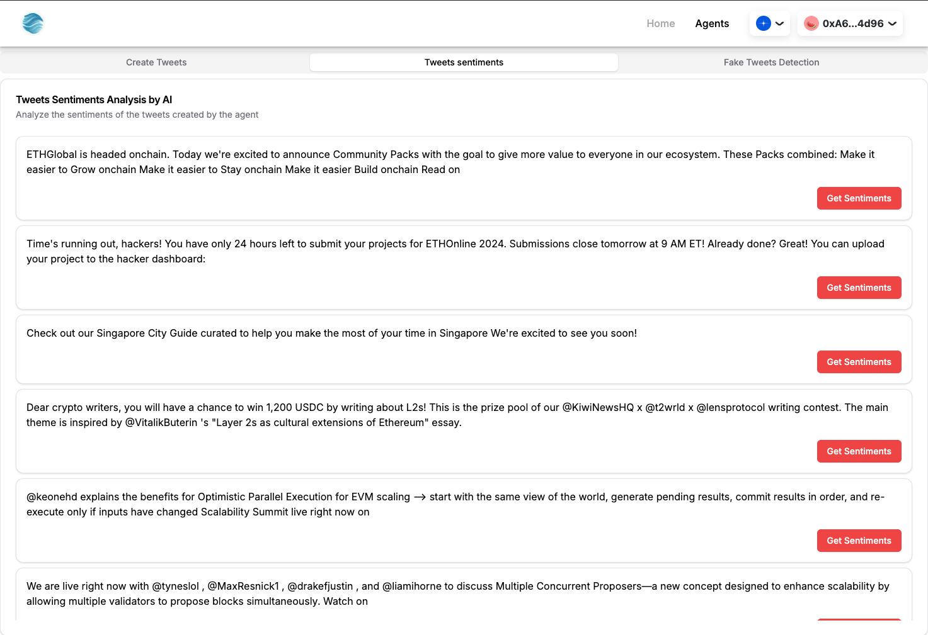The width and height of the screenshot is (928, 635).
Task: Switch to the Fake Tweets Detection tab
Action: [771, 62]
